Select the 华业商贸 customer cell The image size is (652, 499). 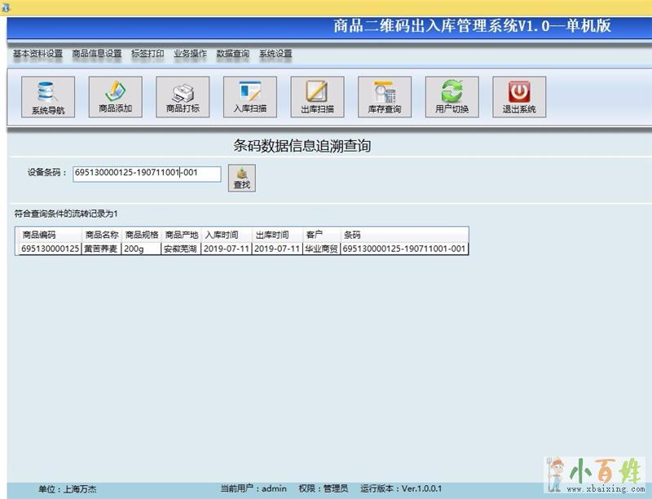[x=320, y=249]
